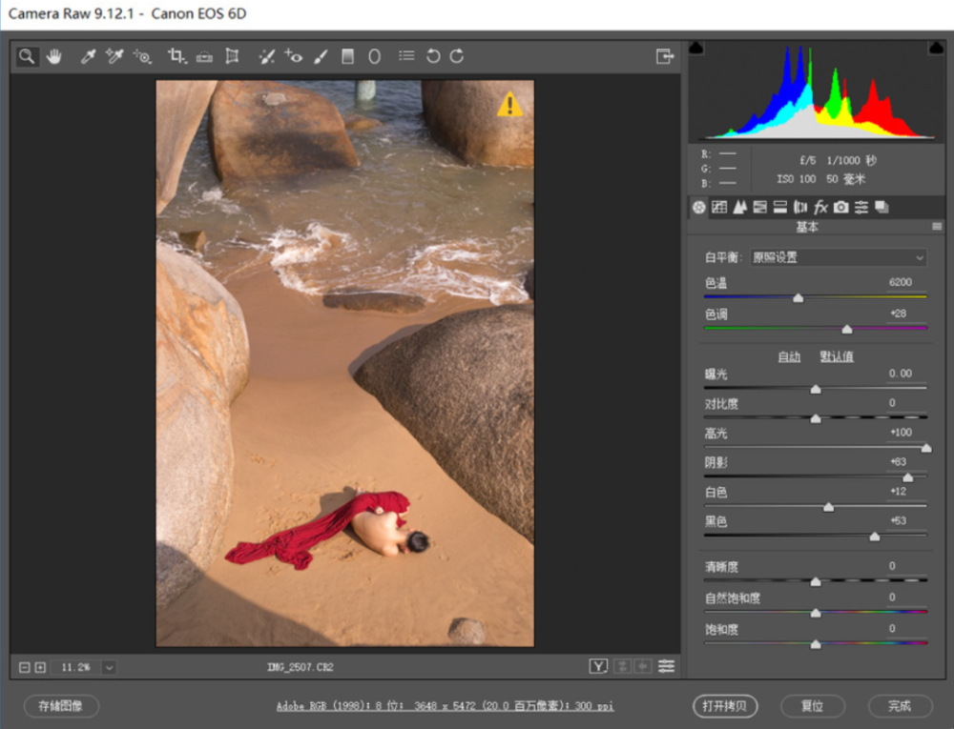954x729 pixels.
Task: Open the 基本 panel options menu
Action: point(936,227)
